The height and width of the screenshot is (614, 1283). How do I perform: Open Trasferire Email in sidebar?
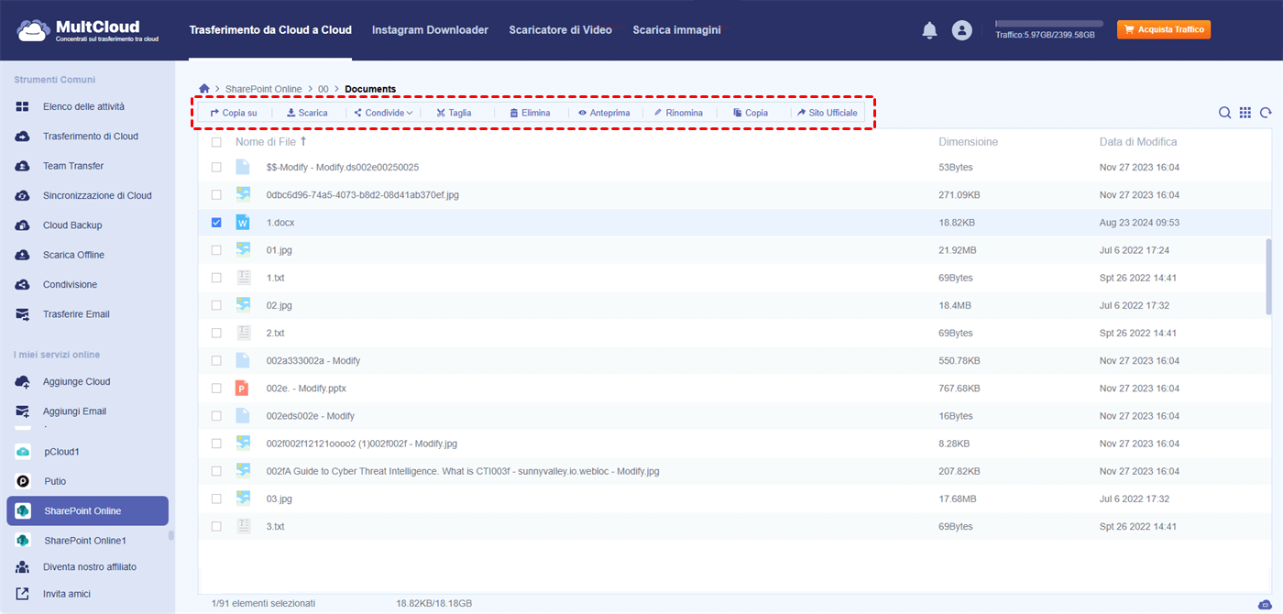[x=76, y=314]
